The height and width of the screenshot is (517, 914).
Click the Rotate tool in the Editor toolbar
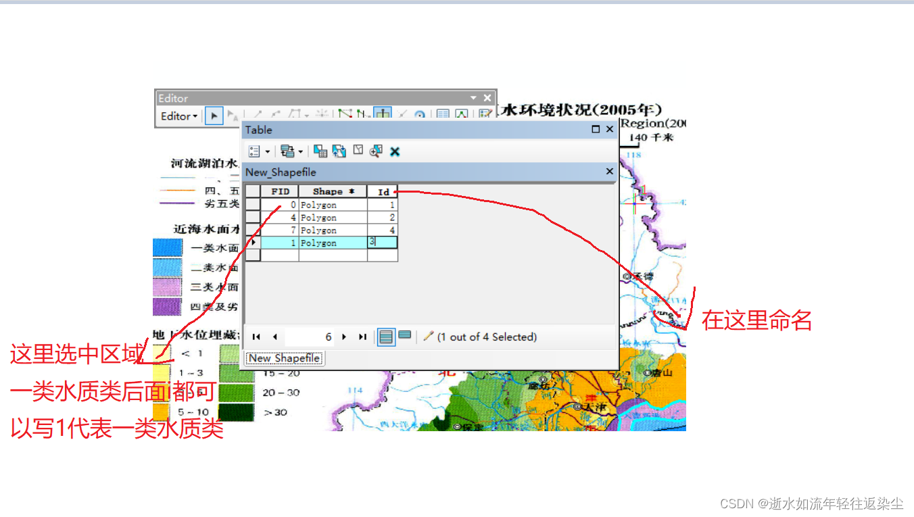pos(419,116)
